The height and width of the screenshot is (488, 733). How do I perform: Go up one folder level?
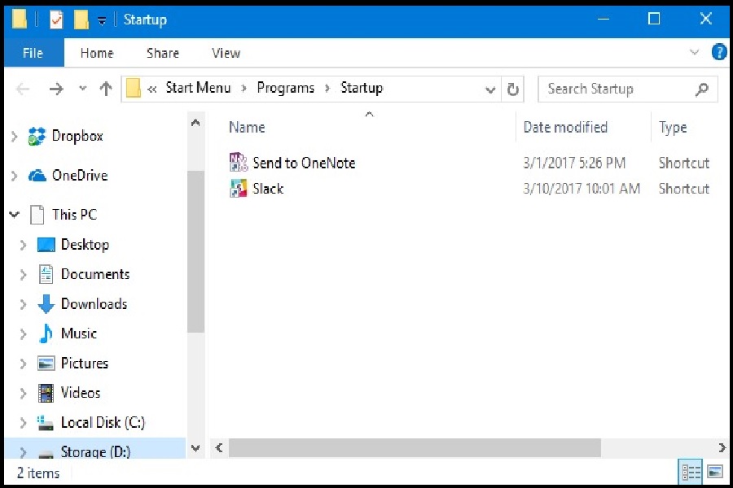tap(106, 89)
